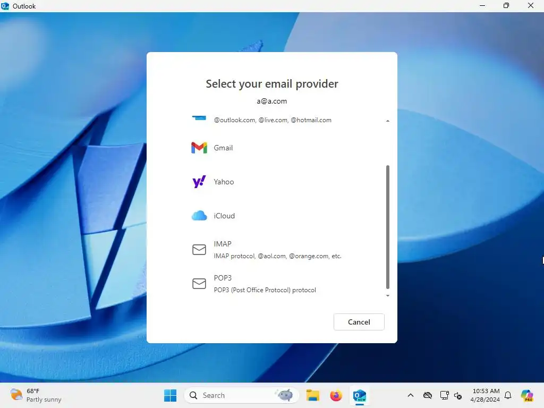Click the Outlook app icon in title bar

pos(5,6)
